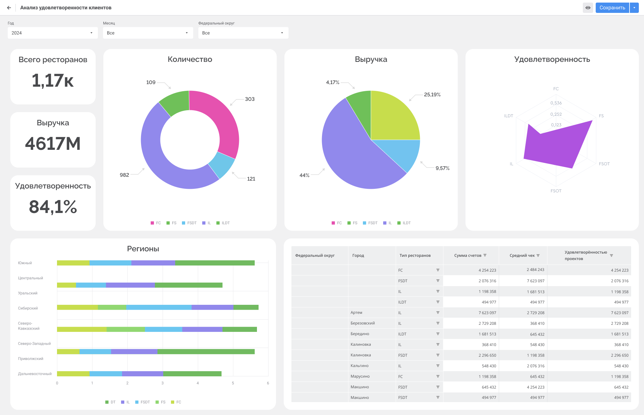
Task: Toggle the eye preview icon
Action: click(x=588, y=8)
